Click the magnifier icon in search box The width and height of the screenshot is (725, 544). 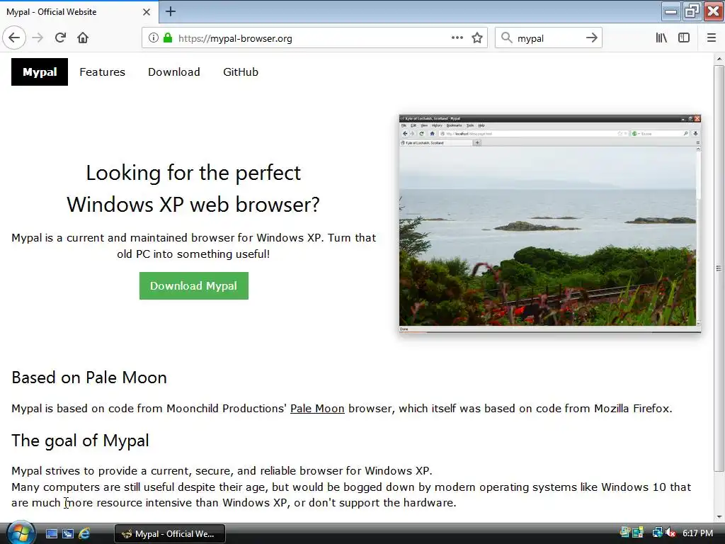tap(507, 38)
